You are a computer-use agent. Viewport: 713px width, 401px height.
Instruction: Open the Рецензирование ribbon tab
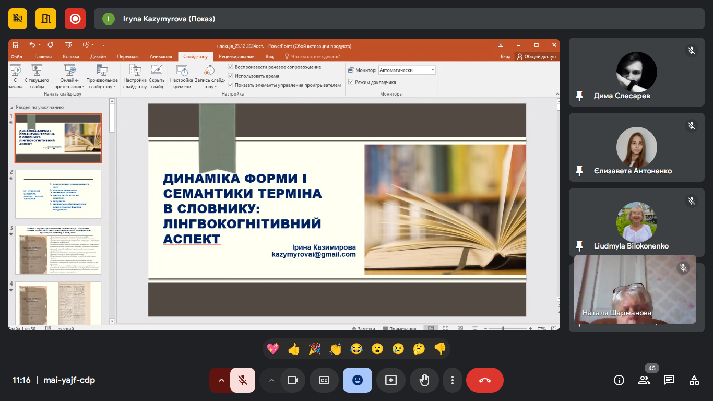pyautogui.click(x=236, y=56)
